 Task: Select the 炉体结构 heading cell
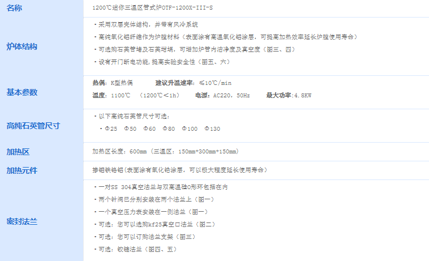22,46
